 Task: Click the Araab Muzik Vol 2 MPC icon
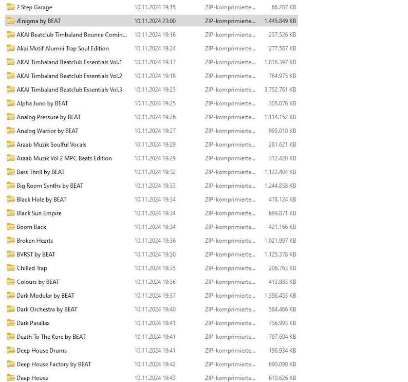(11, 158)
